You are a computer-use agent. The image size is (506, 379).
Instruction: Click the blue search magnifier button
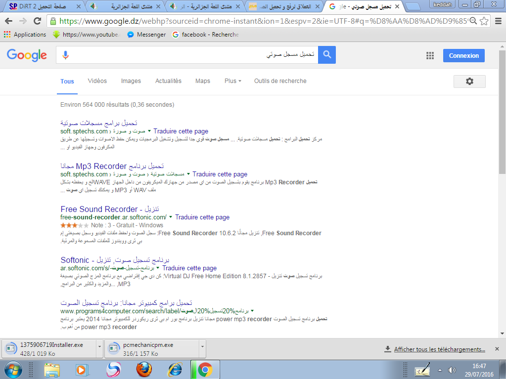327,55
